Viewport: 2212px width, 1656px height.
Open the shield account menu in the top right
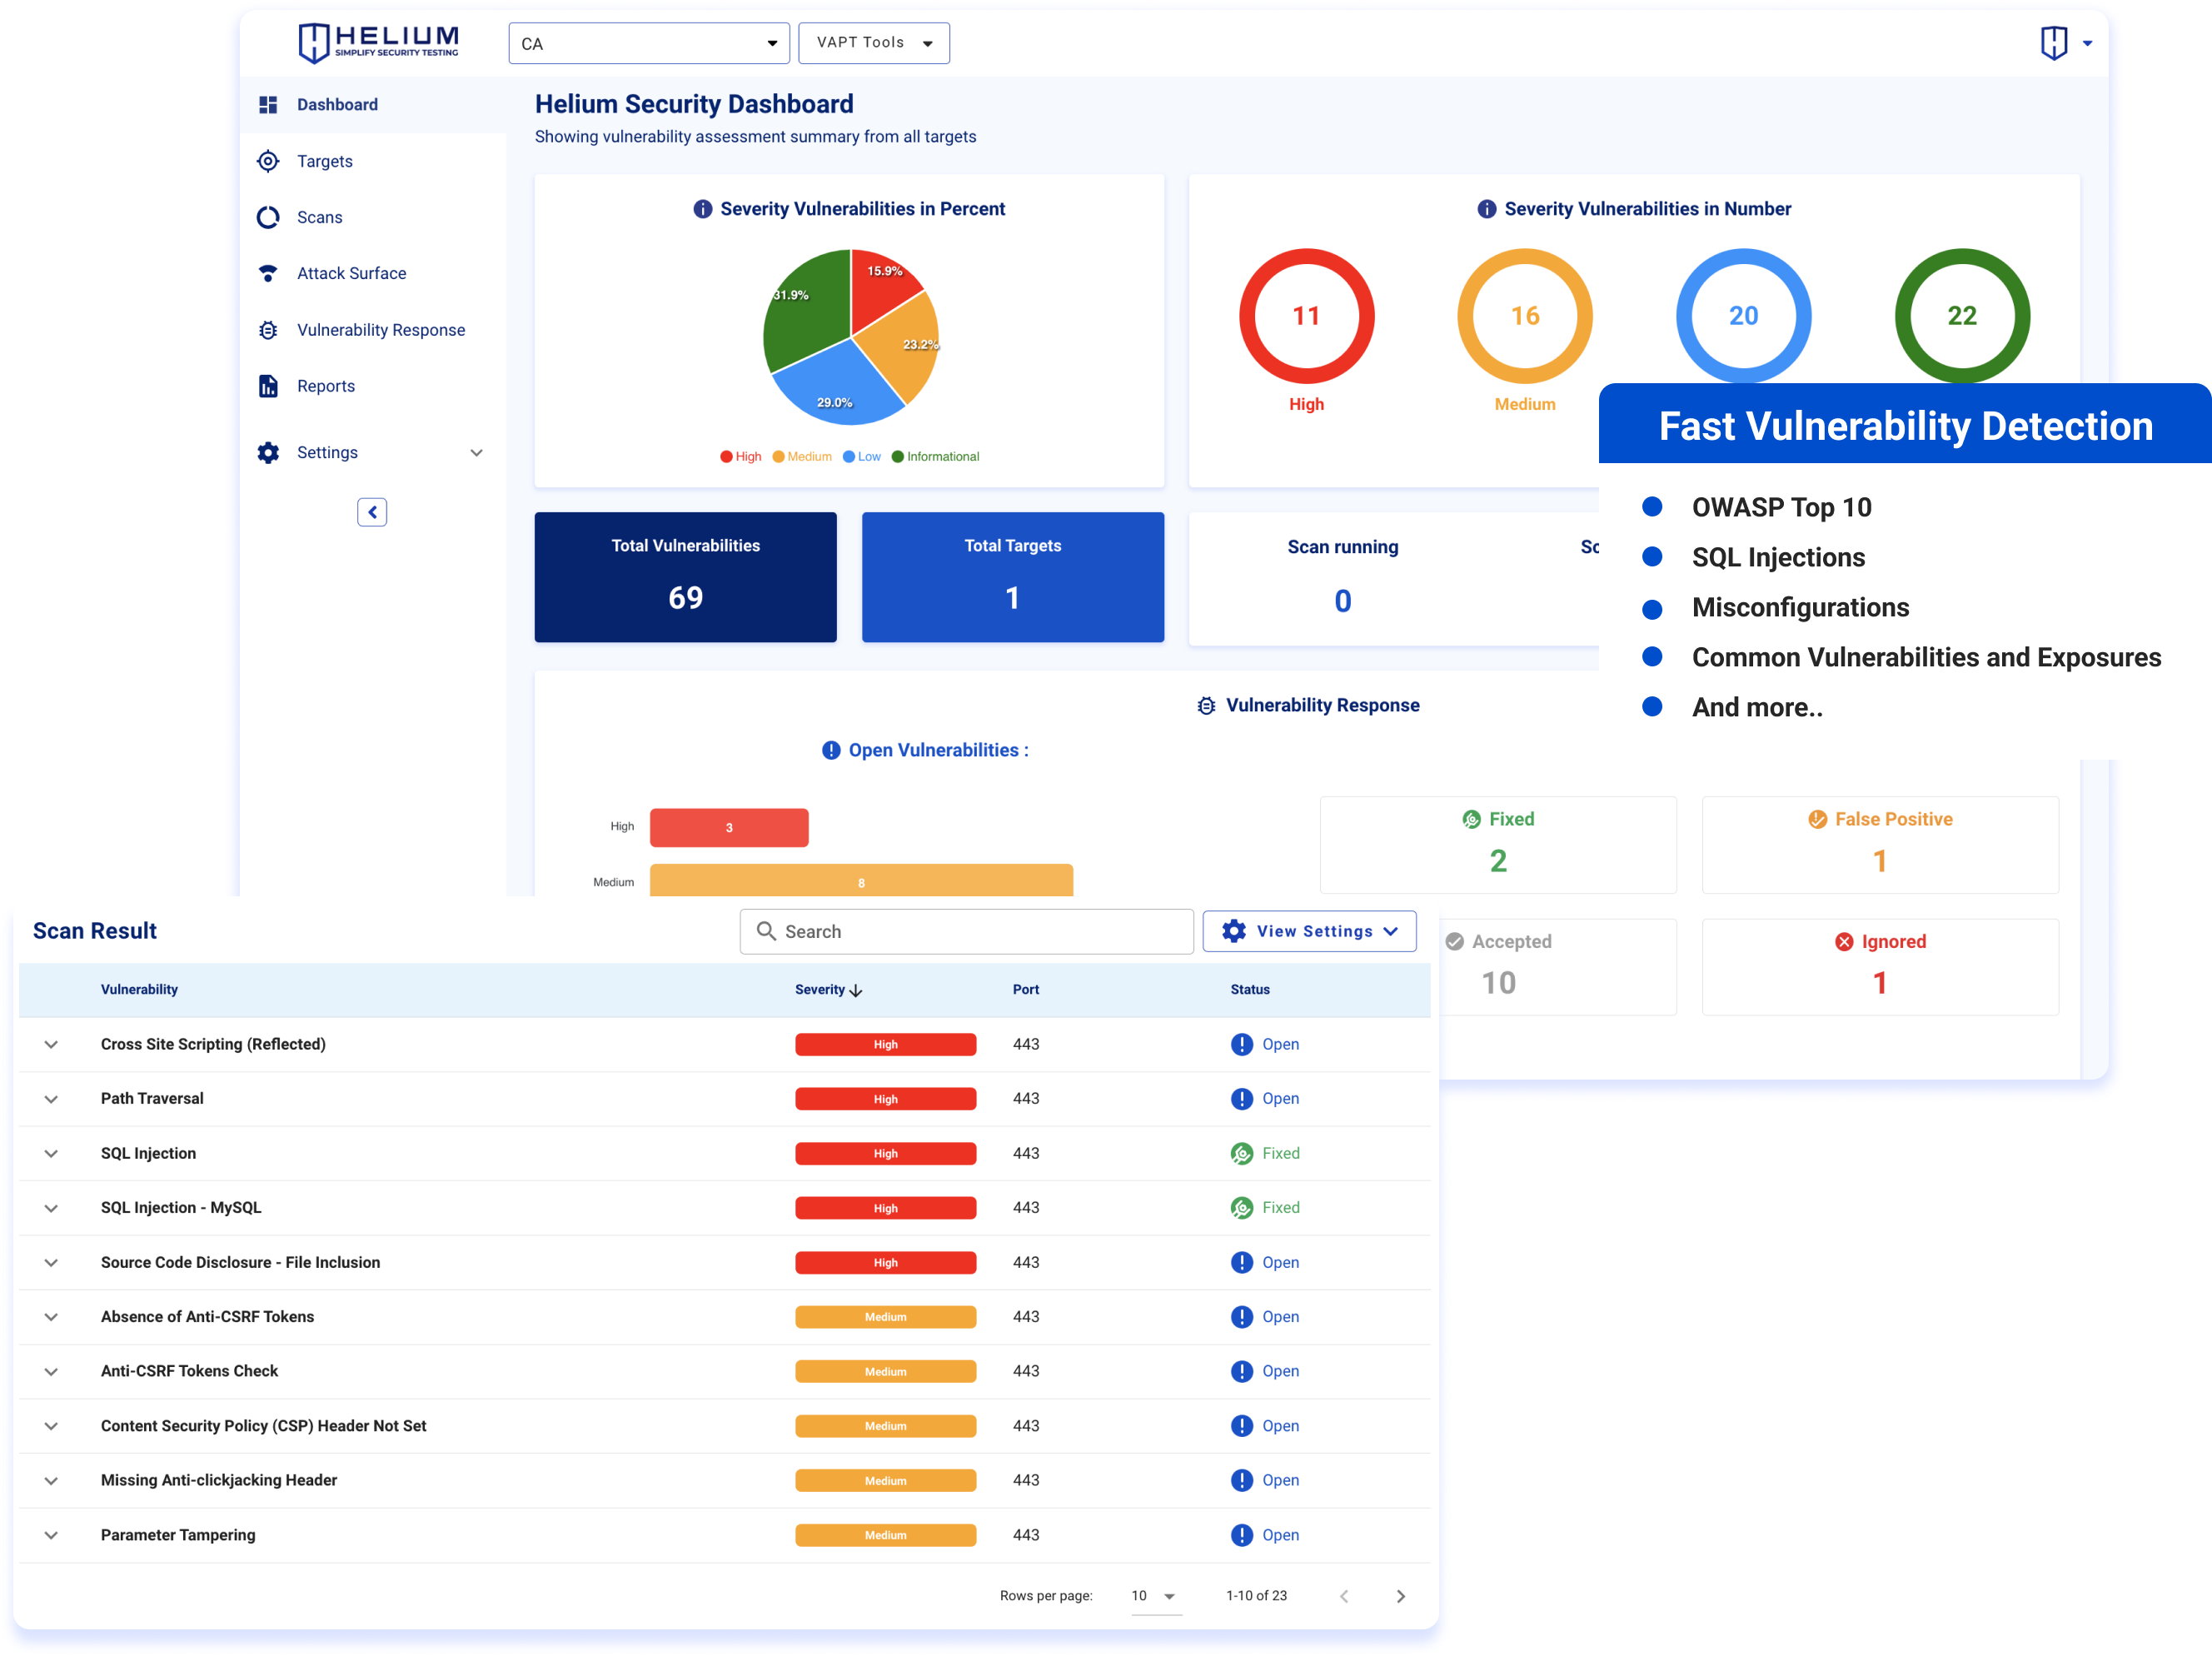point(2064,43)
